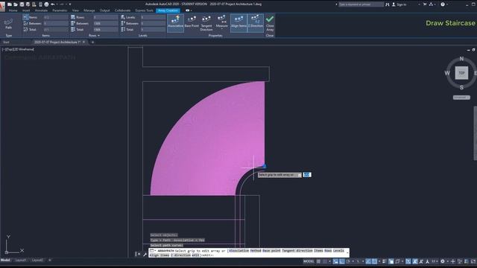The width and height of the screenshot is (477, 268).
Task: Click the command line customize wrench icon
Action: coord(145,255)
